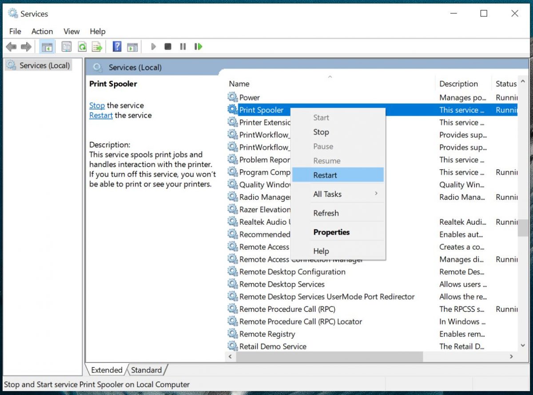This screenshot has height=395, width=533.
Task: Open the Properties toolbar icon
Action: pos(67,47)
